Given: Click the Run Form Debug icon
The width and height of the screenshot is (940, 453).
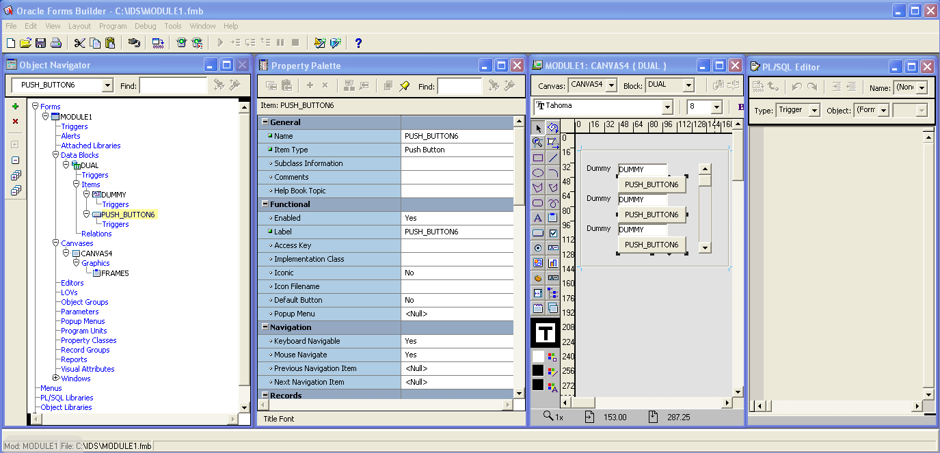Looking at the screenshot, I should point(197,43).
